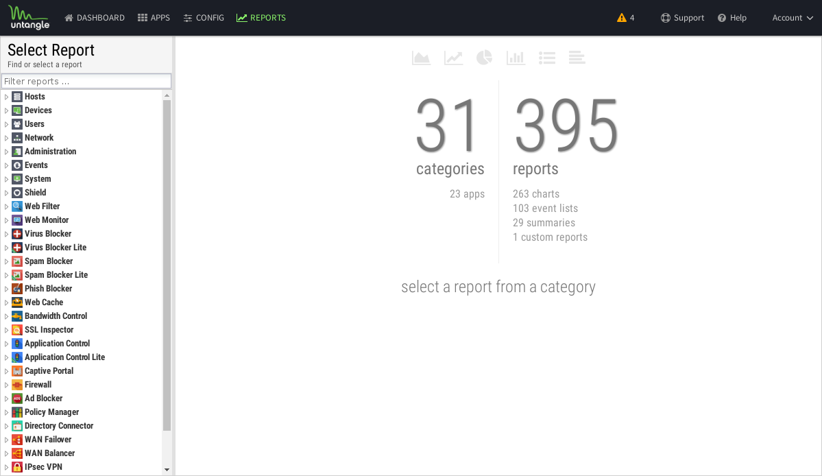Expand the WAN Balancer node arrow
The width and height of the screenshot is (822, 476).
[6, 453]
